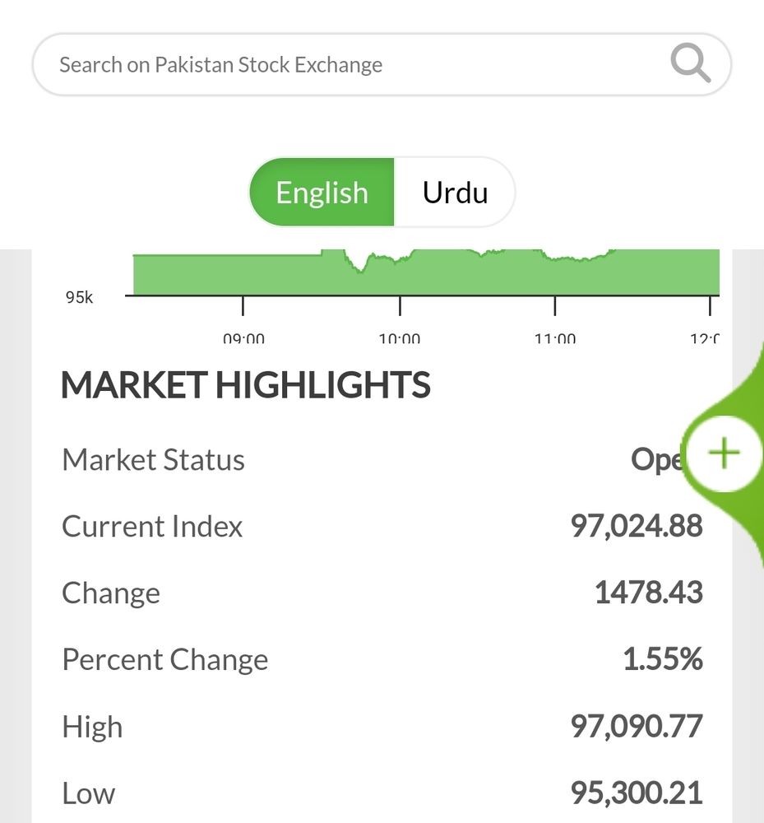Click the 09:00 tick on chart axis
This screenshot has width=764, height=823.
pyautogui.click(x=243, y=338)
